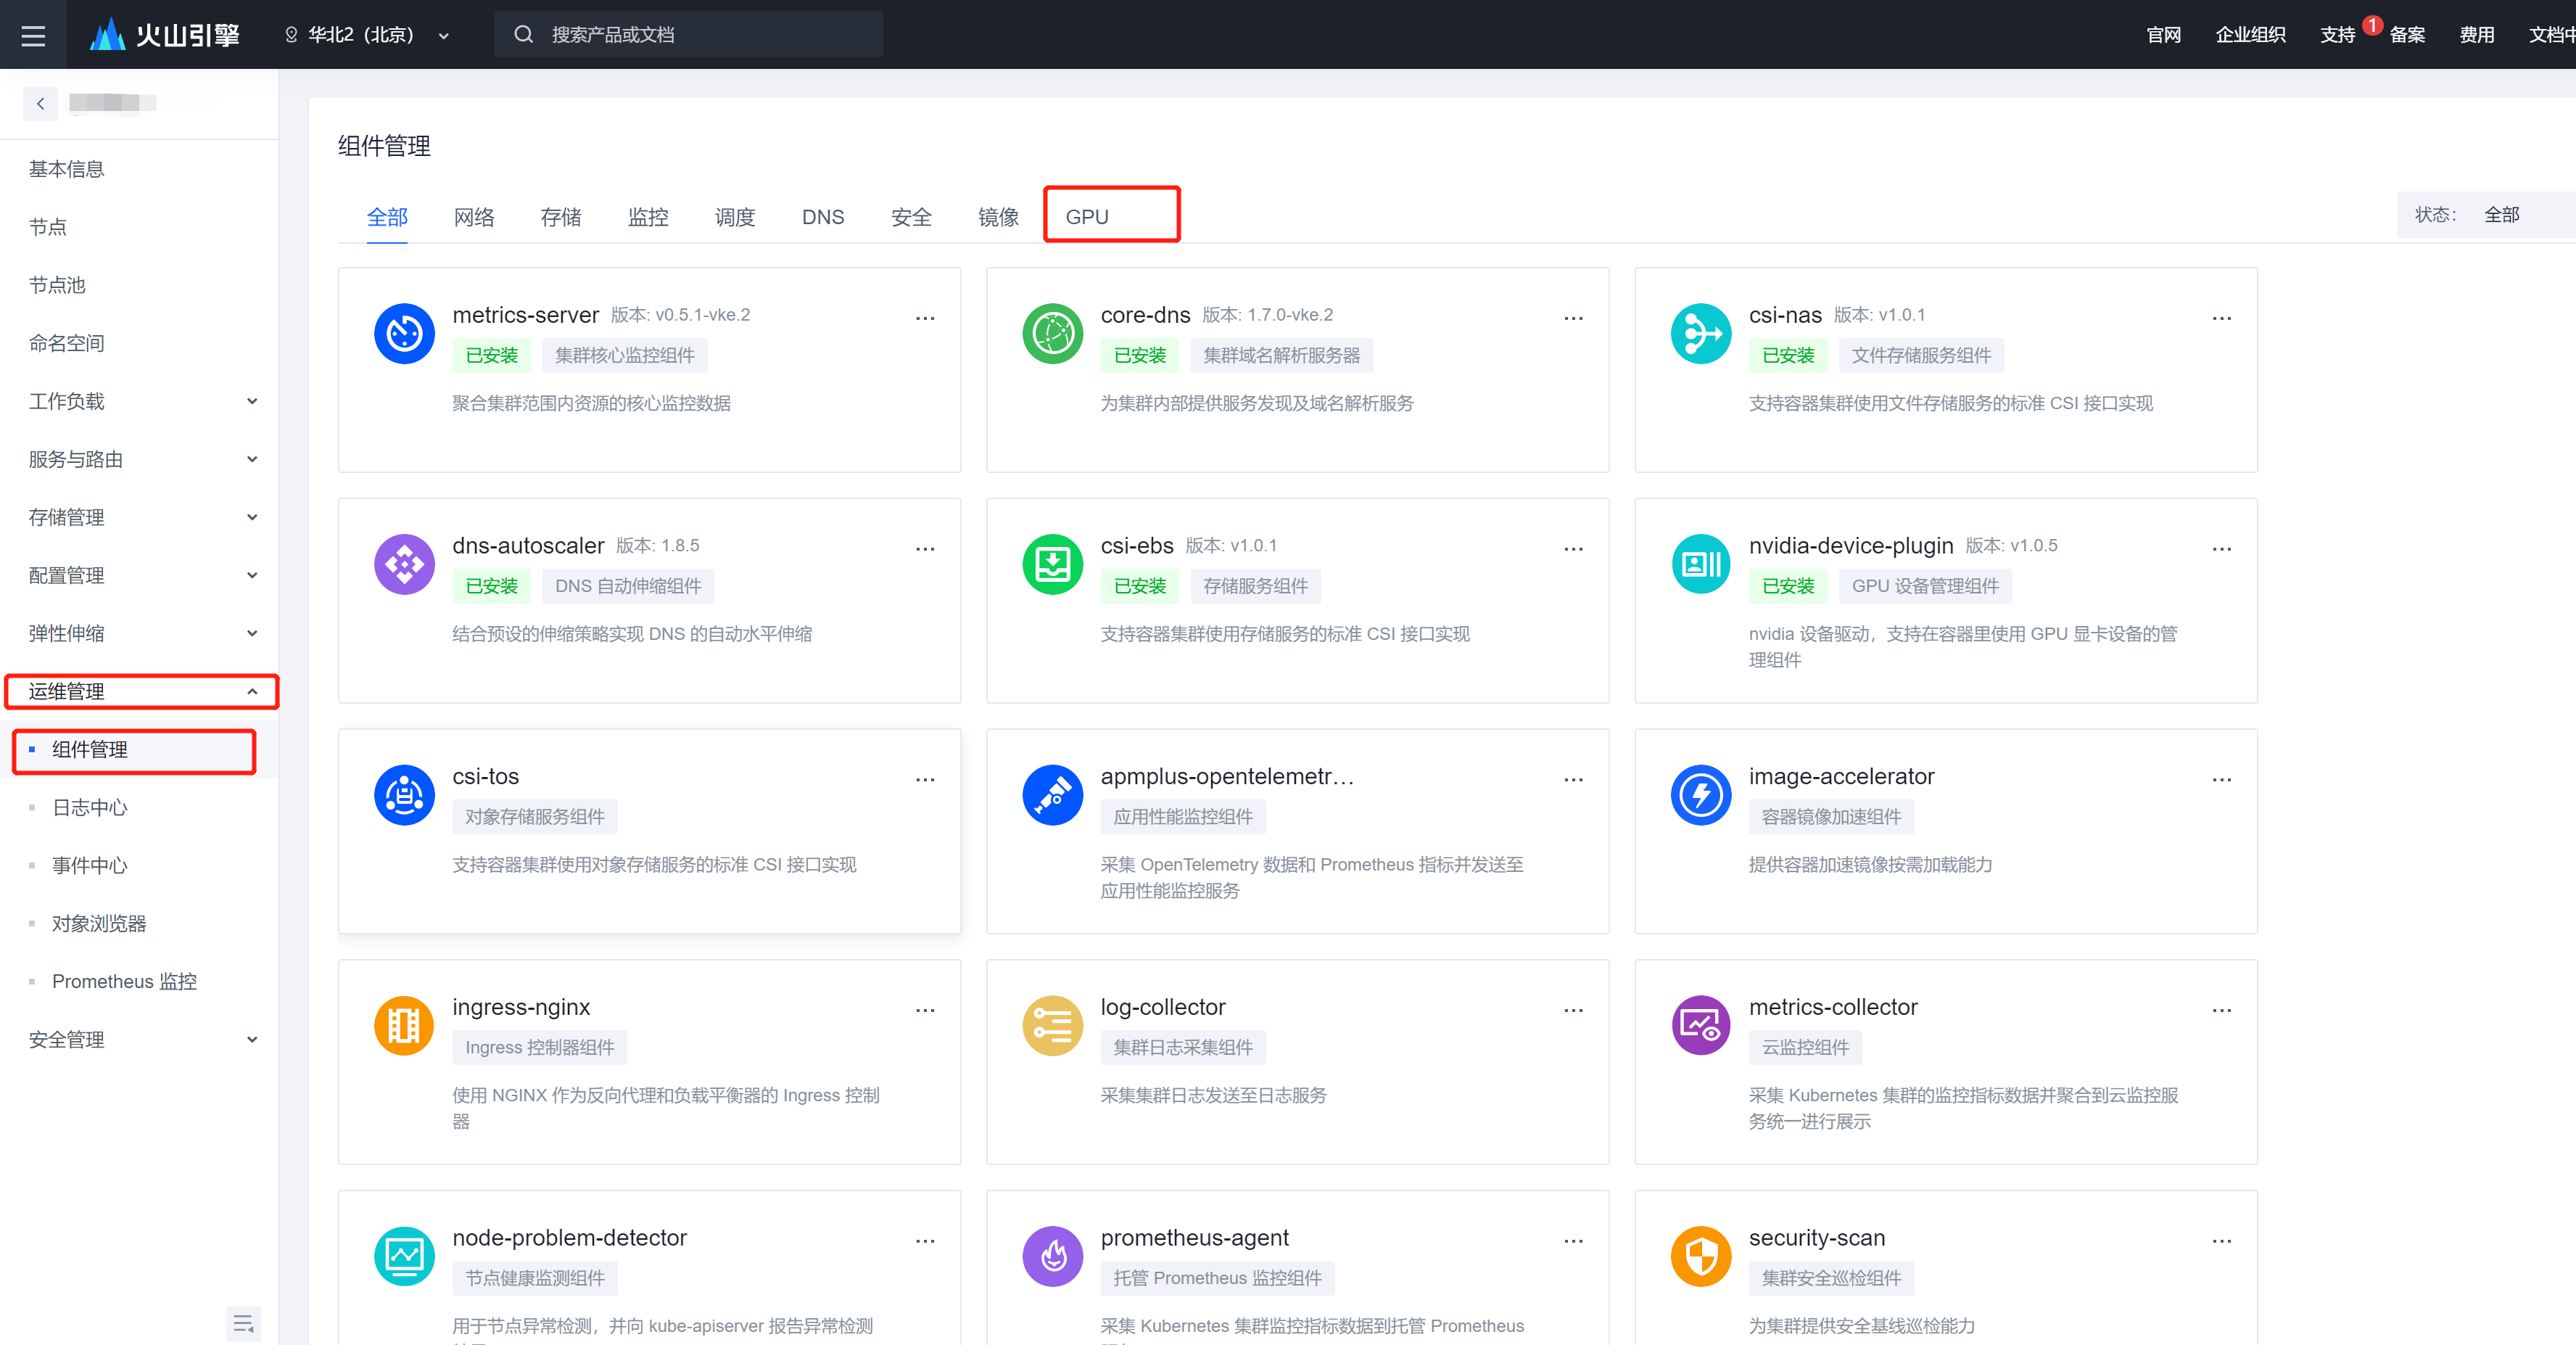This screenshot has height=1345, width=2576.
Task: Click the ingress-nginx component icon
Action: pyautogui.click(x=404, y=1025)
